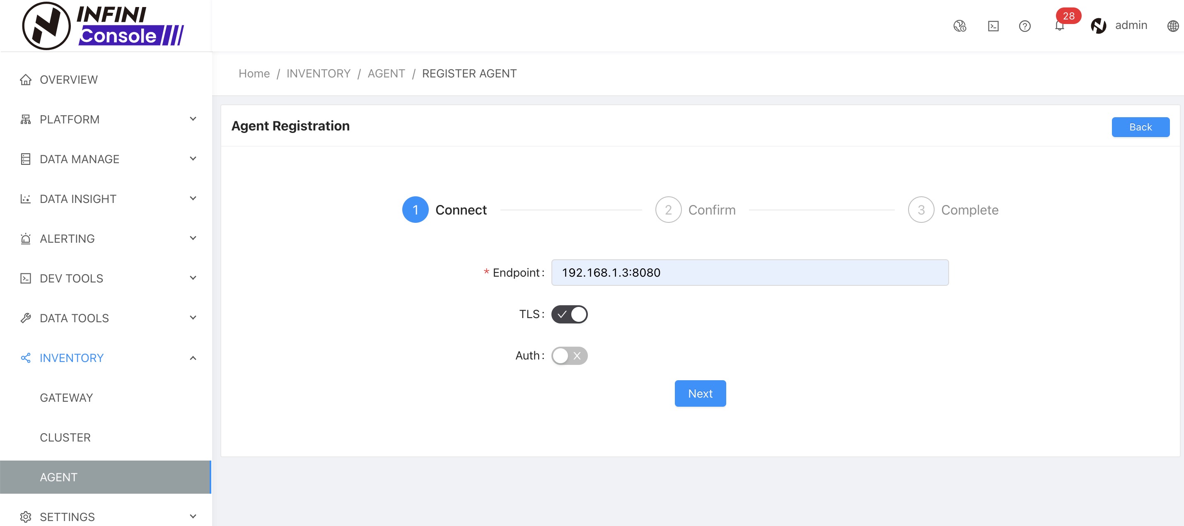Toggle the TLS switch off
1184x526 pixels.
click(x=570, y=315)
